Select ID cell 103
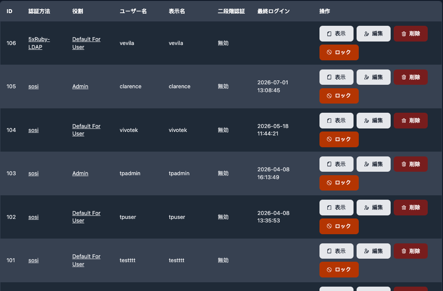Viewport: 443px width, 291px height. click(11, 173)
